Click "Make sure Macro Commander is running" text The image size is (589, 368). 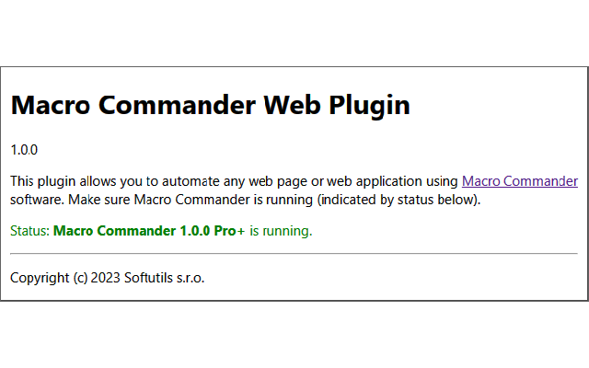(x=202, y=199)
